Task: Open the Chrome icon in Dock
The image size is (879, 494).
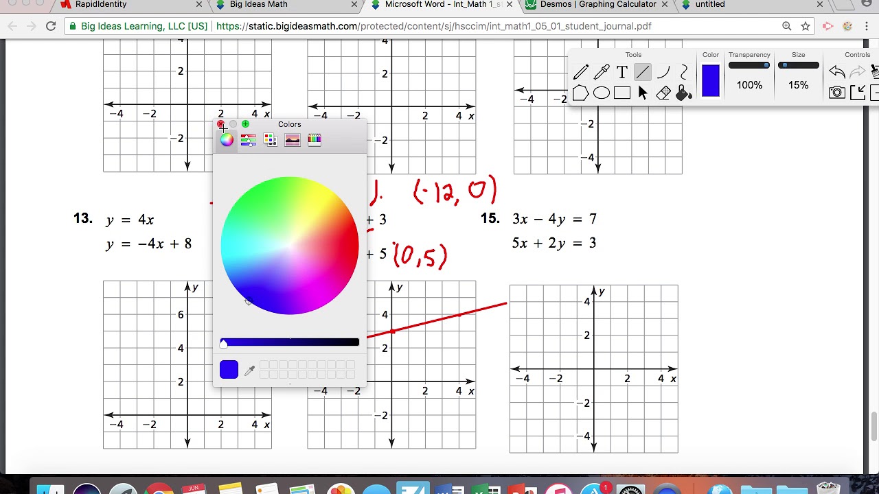Action: [x=159, y=488]
